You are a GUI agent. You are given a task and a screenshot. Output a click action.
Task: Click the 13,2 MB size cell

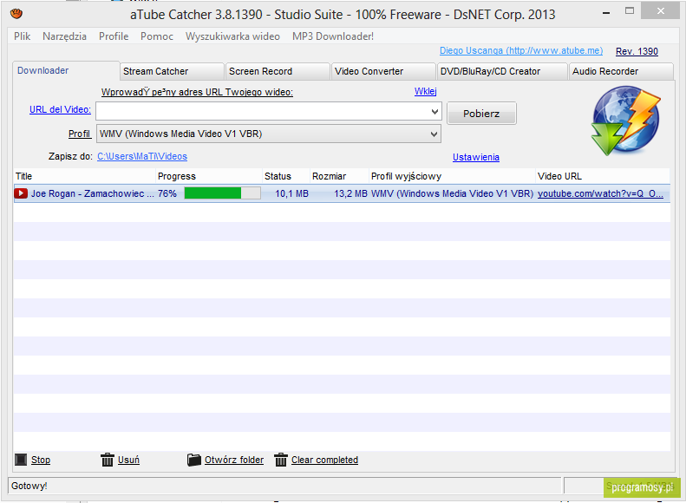tap(351, 193)
